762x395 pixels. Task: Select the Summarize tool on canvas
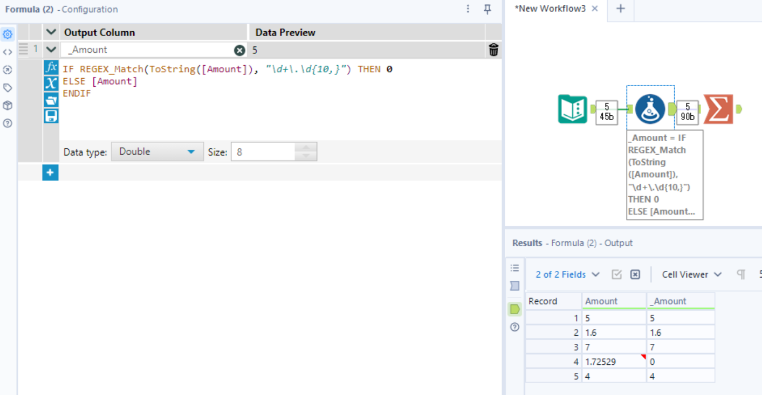[718, 109]
